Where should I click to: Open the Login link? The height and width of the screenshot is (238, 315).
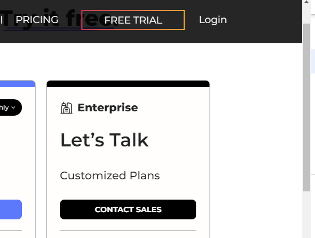(x=213, y=20)
